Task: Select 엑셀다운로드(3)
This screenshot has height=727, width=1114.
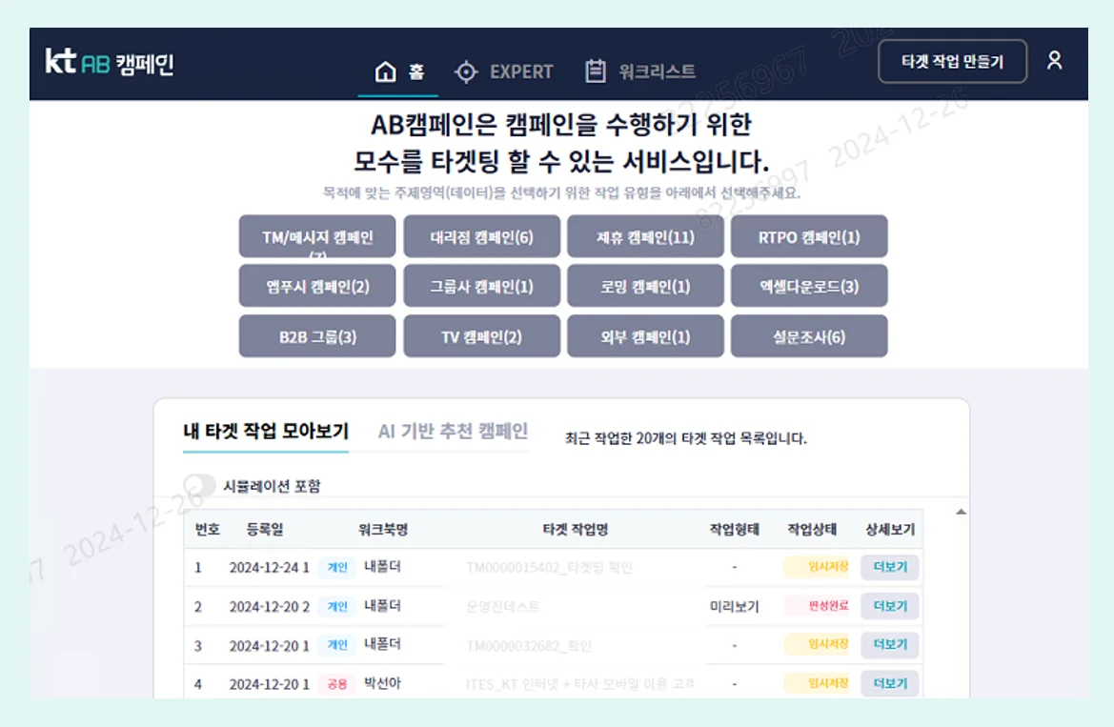Action: point(809,286)
